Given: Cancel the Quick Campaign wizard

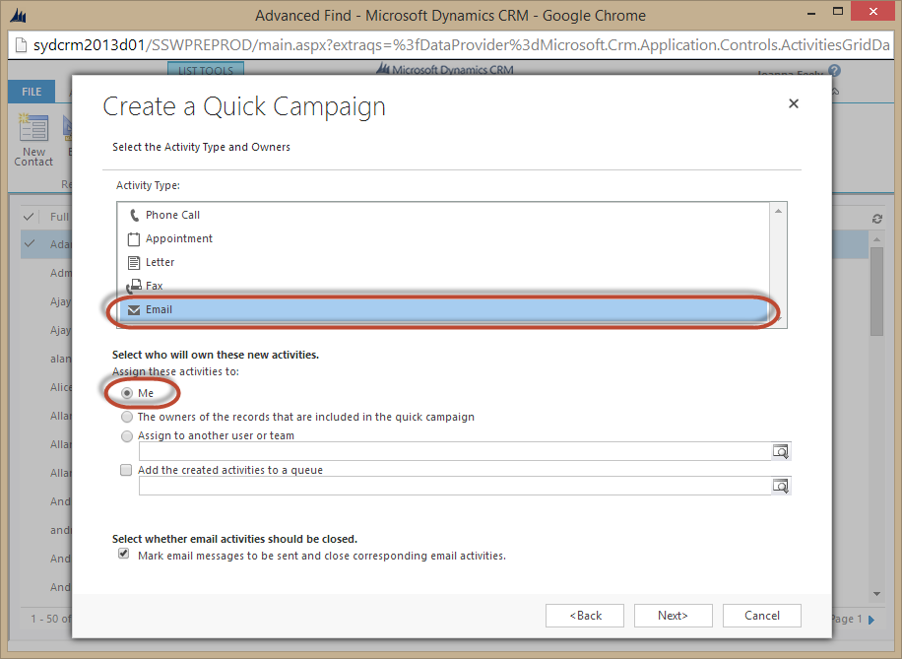Looking at the screenshot, I should point(762,616).
